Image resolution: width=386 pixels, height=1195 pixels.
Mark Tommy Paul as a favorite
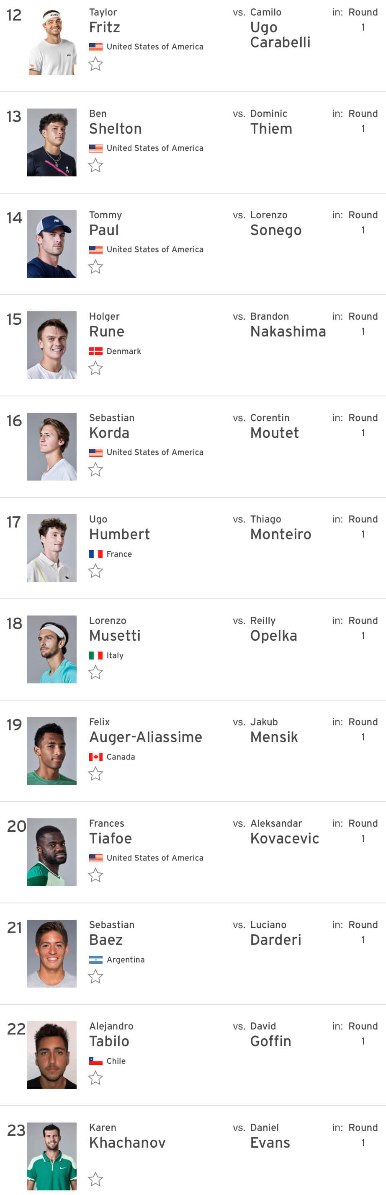point(95,267)
